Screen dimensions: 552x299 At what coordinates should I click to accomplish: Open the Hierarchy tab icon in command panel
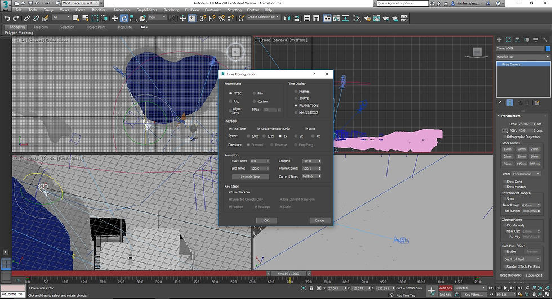point(517,40)
